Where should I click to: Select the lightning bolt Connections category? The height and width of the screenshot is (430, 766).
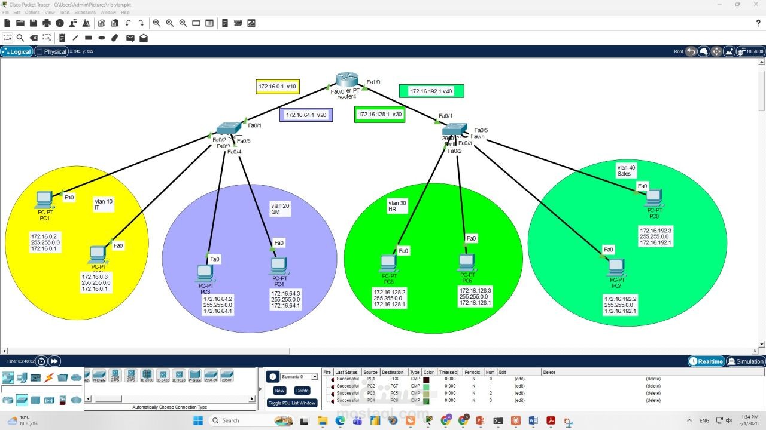49,377
